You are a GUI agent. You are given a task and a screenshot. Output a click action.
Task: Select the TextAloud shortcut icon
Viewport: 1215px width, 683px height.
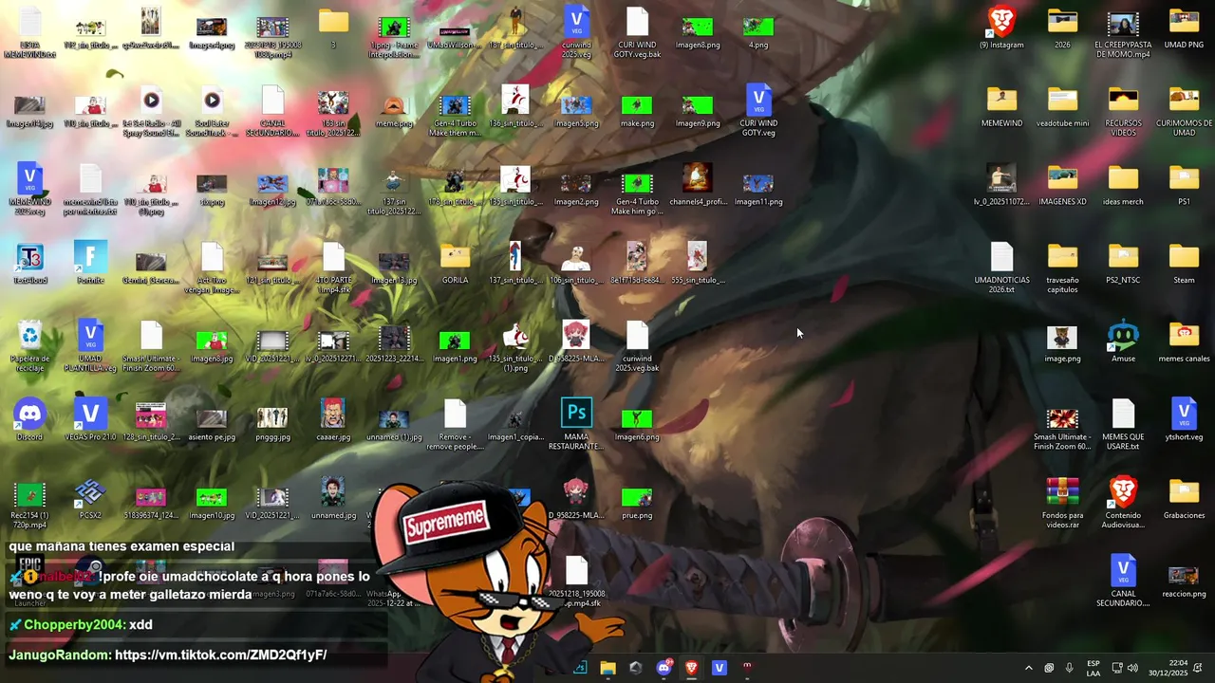29,263
